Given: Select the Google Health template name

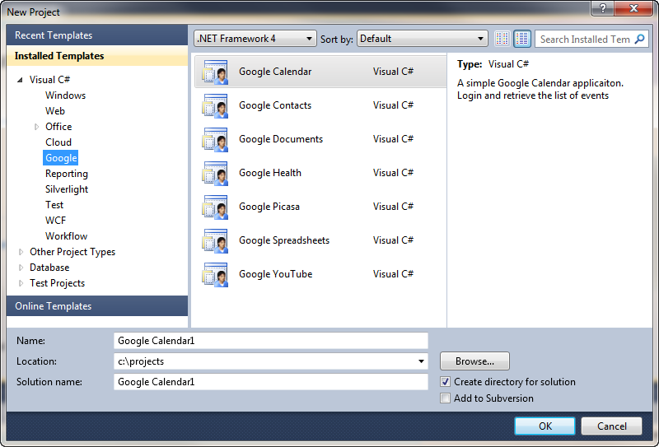Looking at the screenshot, I should [270, 173].
